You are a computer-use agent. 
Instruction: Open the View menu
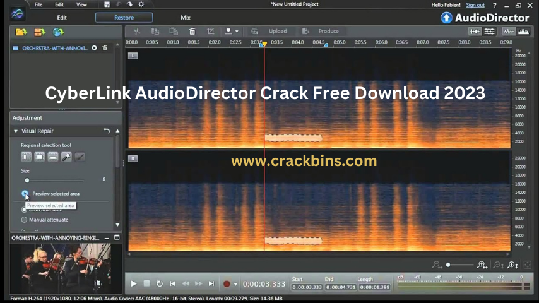[81, 4]
